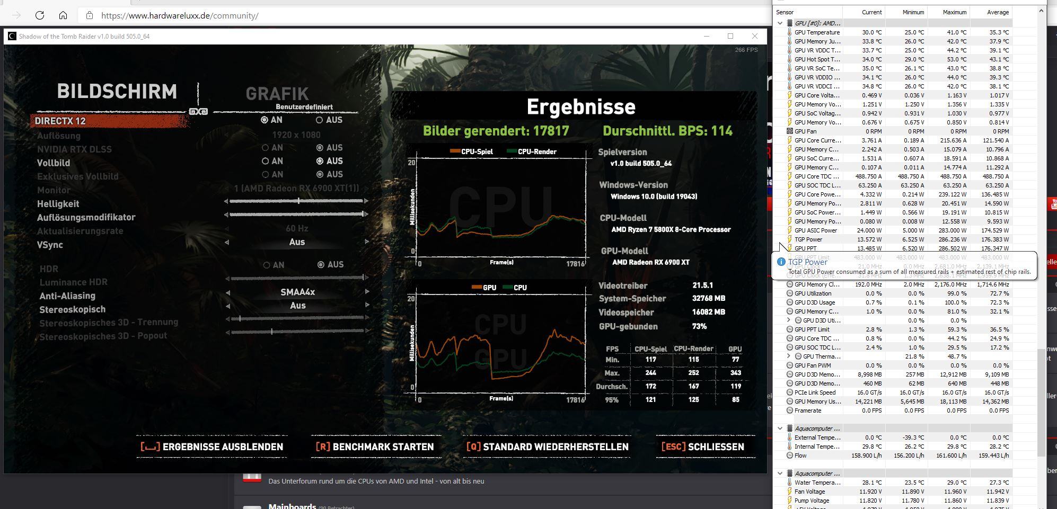Click the GPU Fan PWM icon

coord(789,365)
